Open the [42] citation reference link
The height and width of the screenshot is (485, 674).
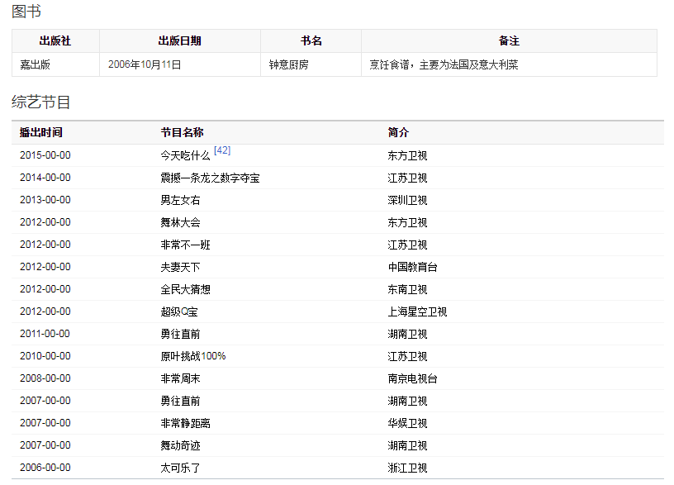[x=222, y=150]
